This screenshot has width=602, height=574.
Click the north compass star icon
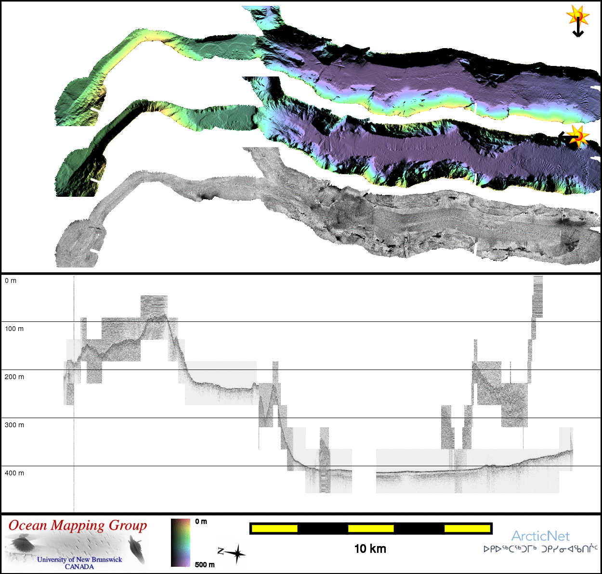(236, 553)
